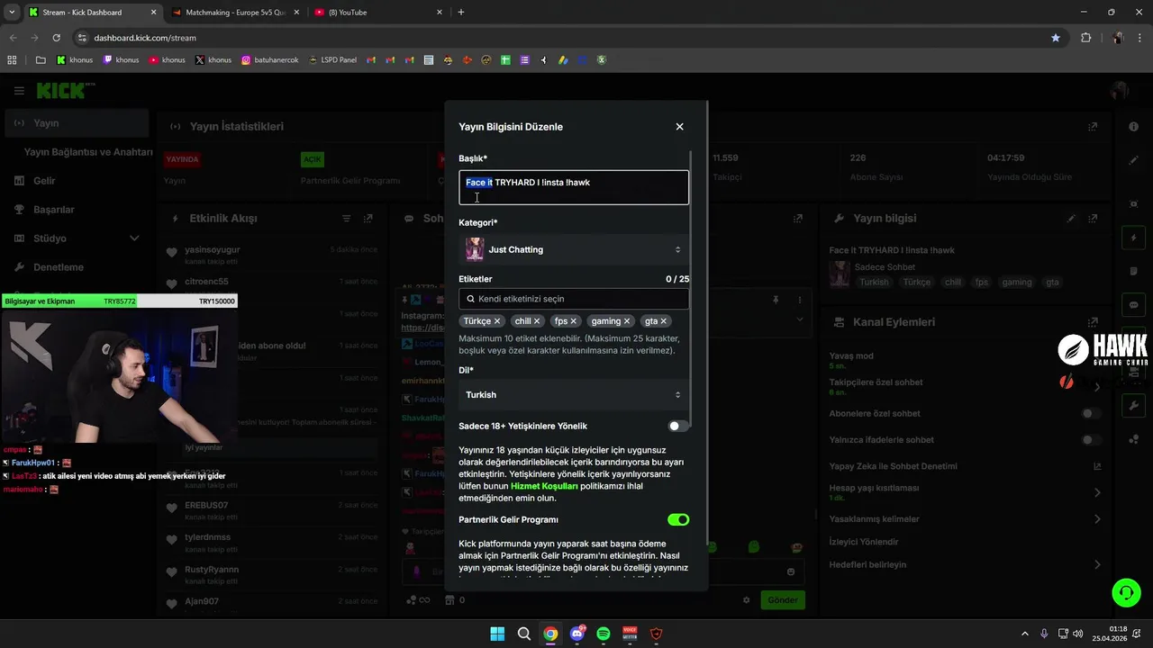Click the Kick logo

click(x=65, y=91)
